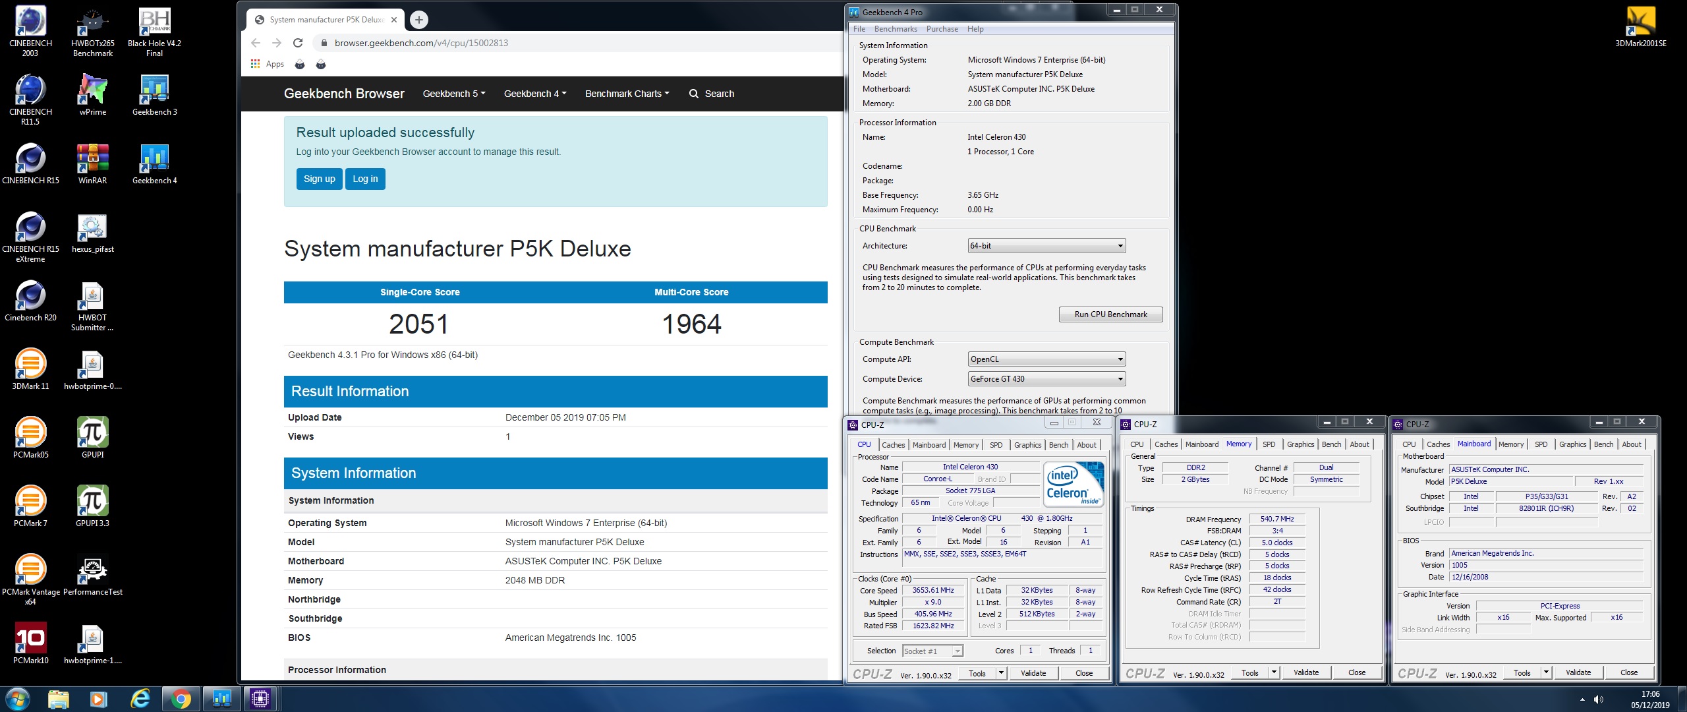Click volume speaker tray icon
This screenshot has height=712, width=1687.
(1598, 699)
